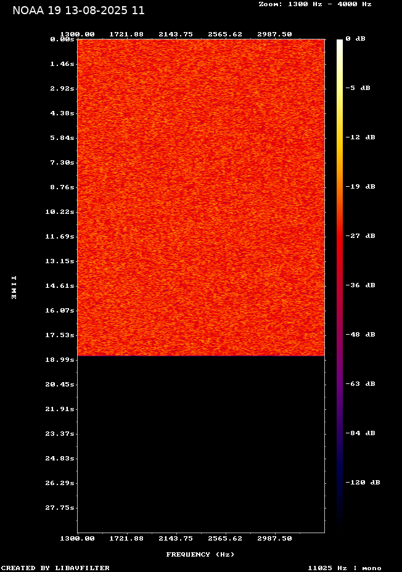
Task: Click the FREQUENCY (Hz) axis title
Action: click(200, 555)
